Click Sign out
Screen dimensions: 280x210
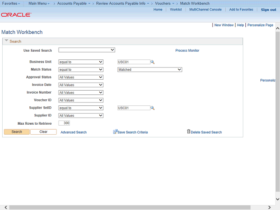point(268,10)
